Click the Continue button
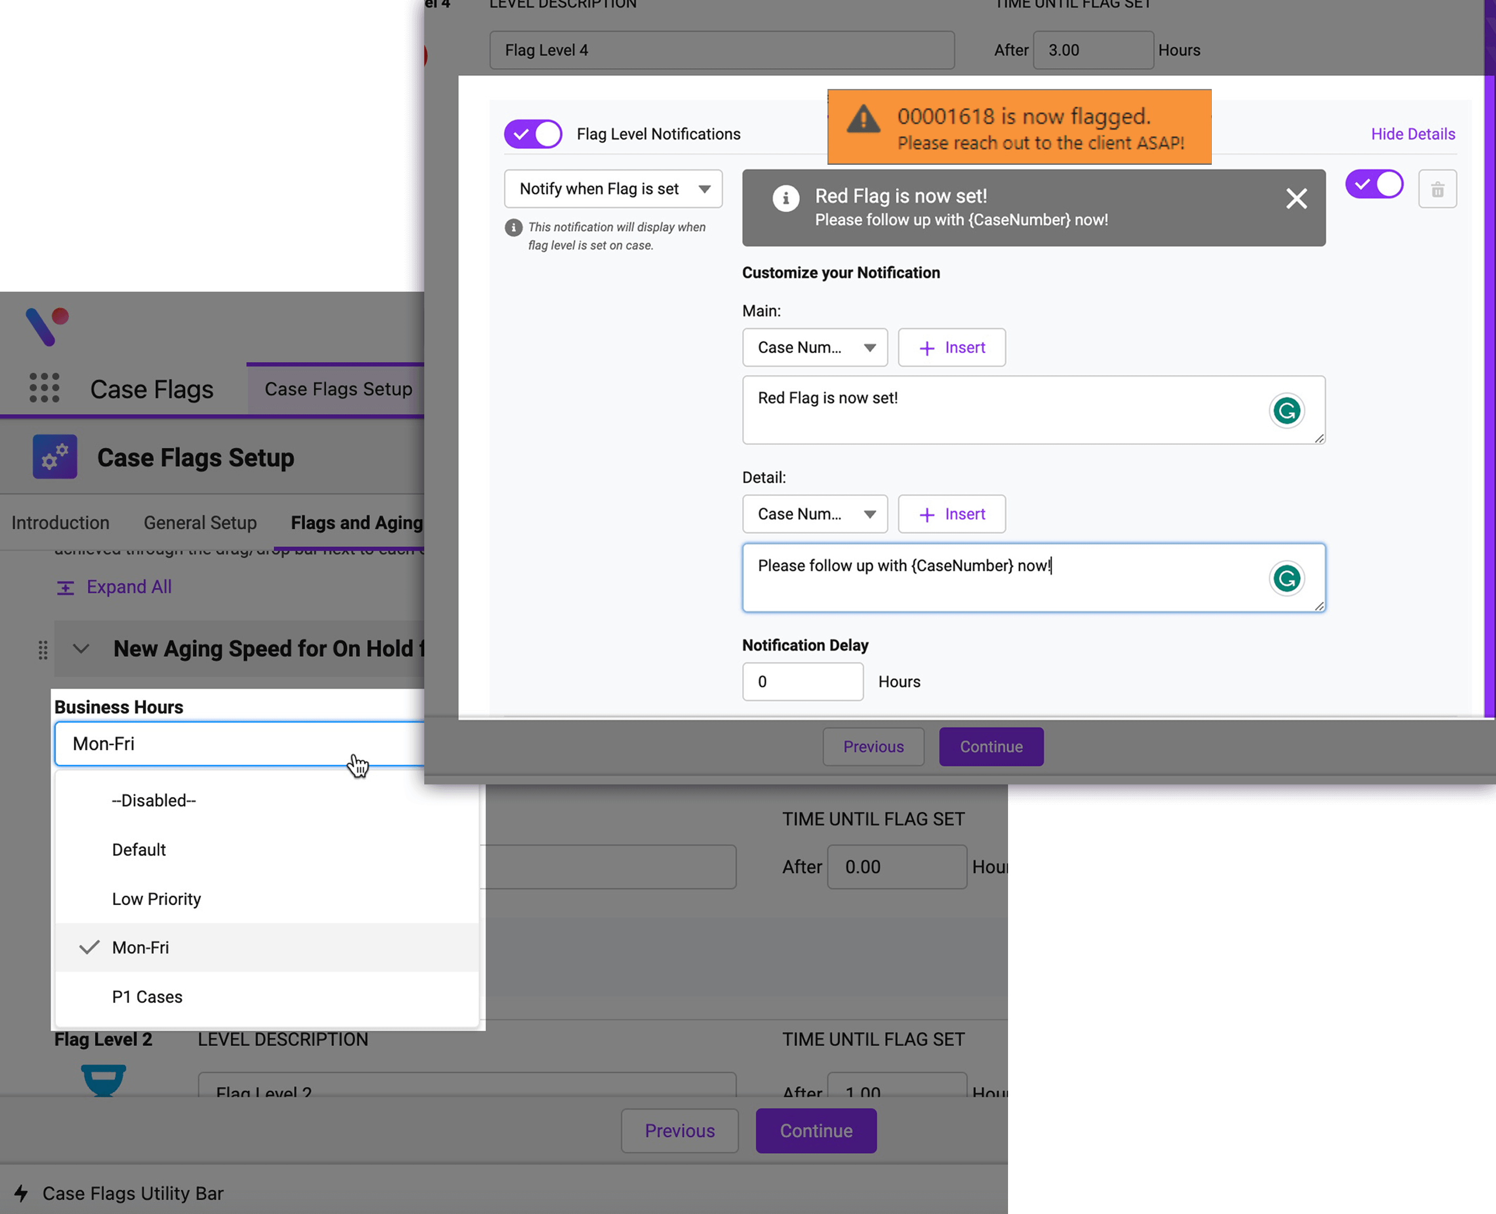The height and width of the screenshot is (1214, 1496). (991, 746)
